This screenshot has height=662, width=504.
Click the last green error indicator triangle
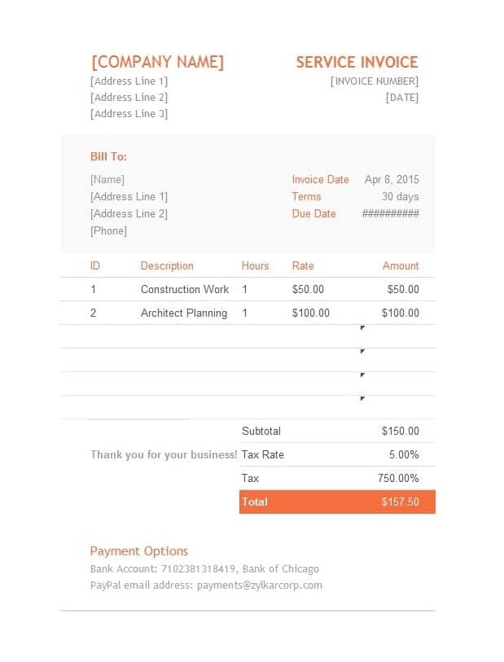tap(362, 398)
